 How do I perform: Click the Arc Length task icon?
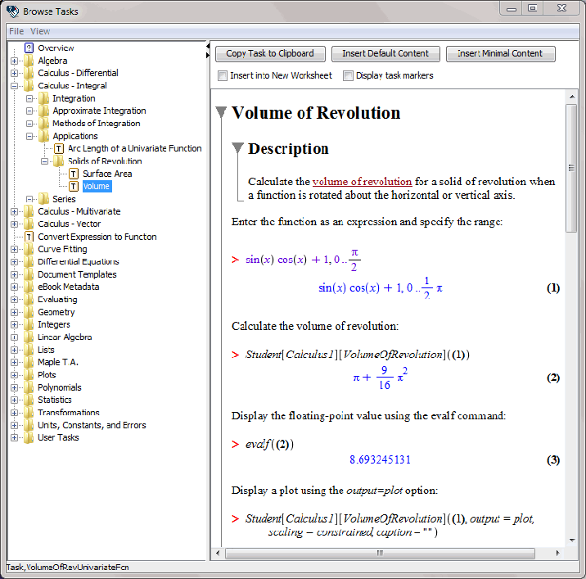(x=59, y=148)
